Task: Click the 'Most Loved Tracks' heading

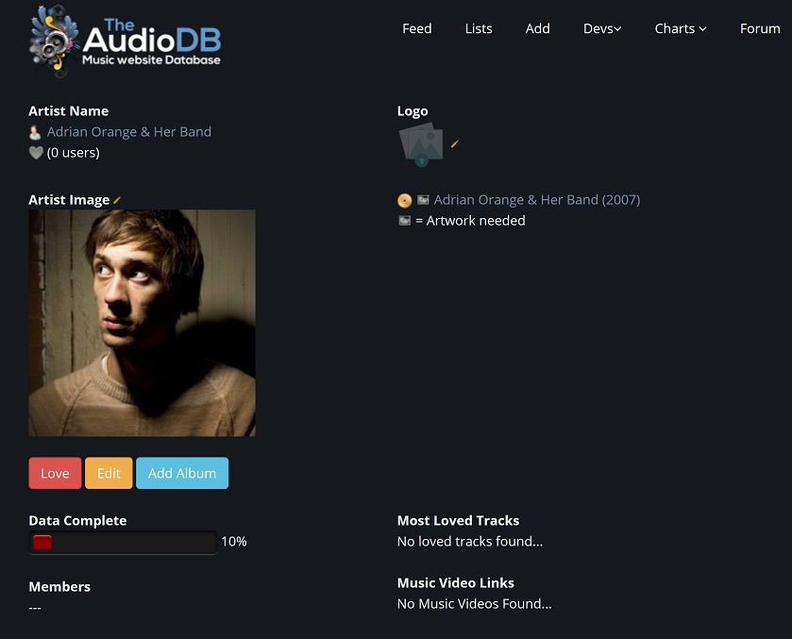Action: (x=458, y=521)
